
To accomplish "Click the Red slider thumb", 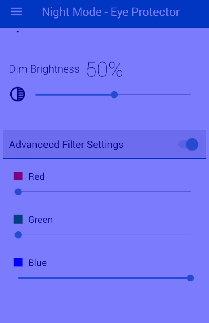I will point(18,192).
